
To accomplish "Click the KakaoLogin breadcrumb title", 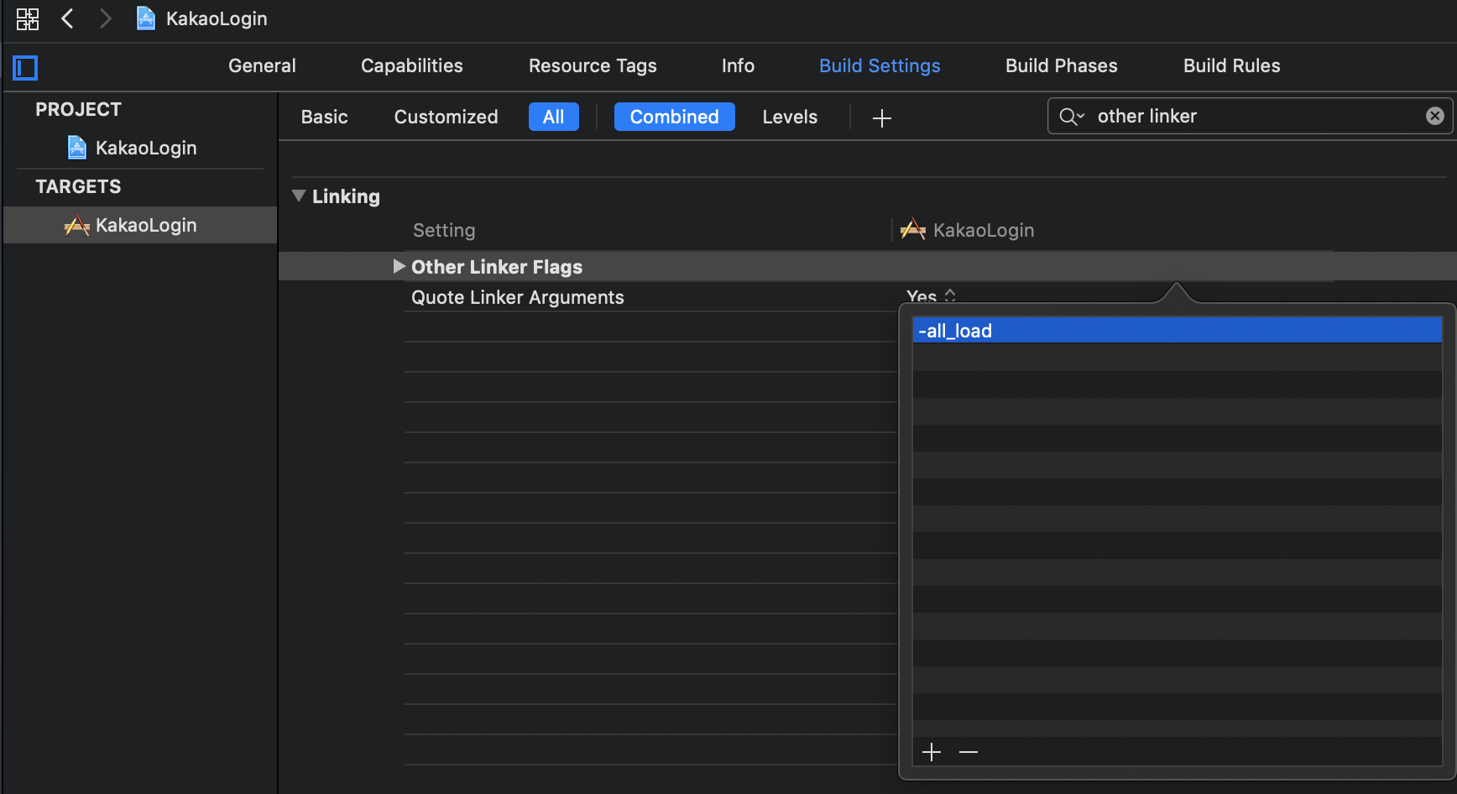I will tap(217, 18).
